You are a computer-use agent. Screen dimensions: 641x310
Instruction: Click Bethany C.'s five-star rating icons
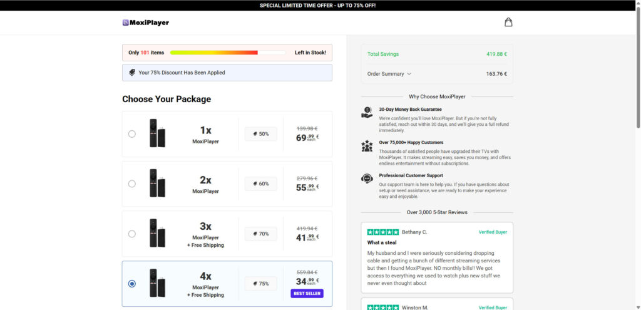tap(382, 232)
